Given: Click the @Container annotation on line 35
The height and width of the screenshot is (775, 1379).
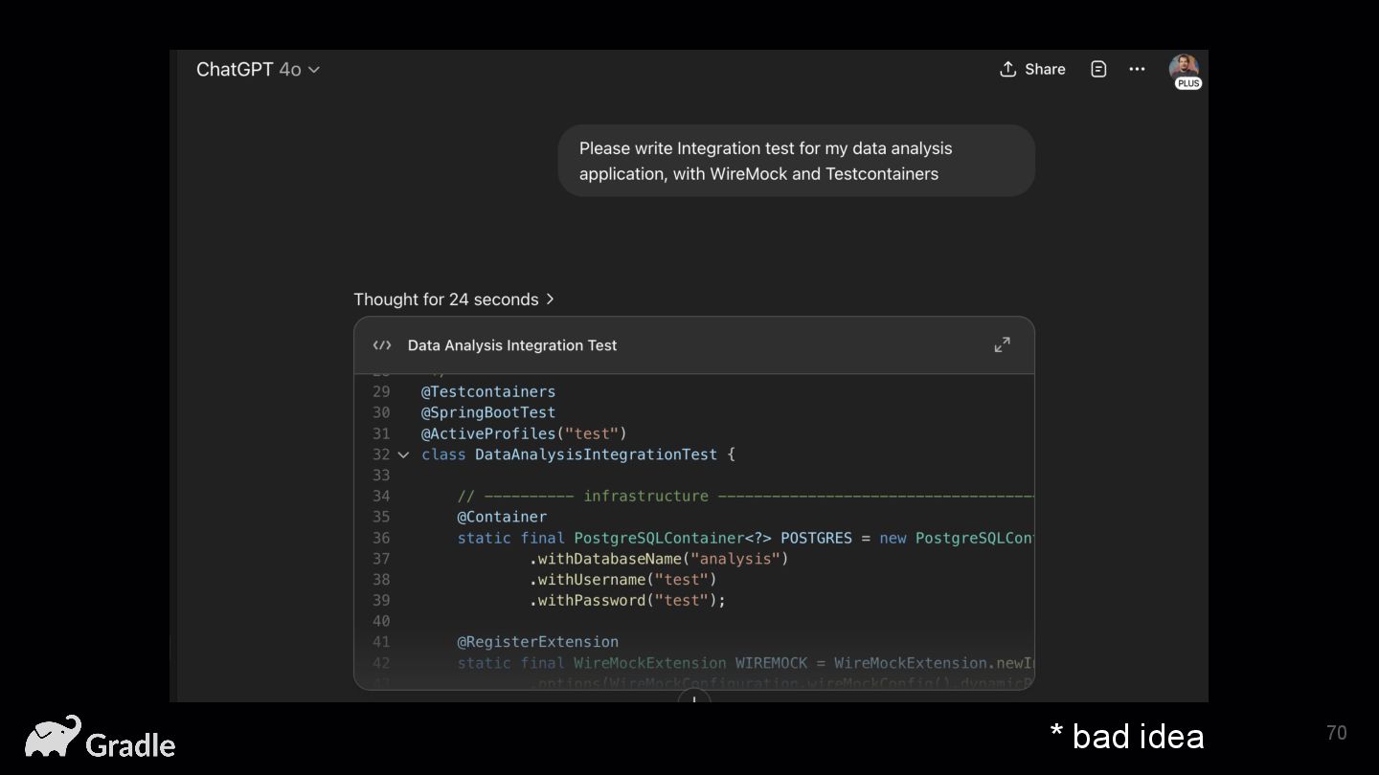Looking at the screenshot, I should tap(502, 517).
